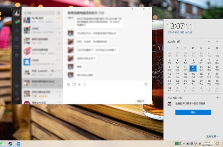Show hidden tray icons chevron
This screenshot has width=223, height=147.
click(x=184, y=144)
